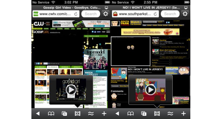Tap the monitor icon beside NO! I WON'T LIVE title

coord(186,8)
